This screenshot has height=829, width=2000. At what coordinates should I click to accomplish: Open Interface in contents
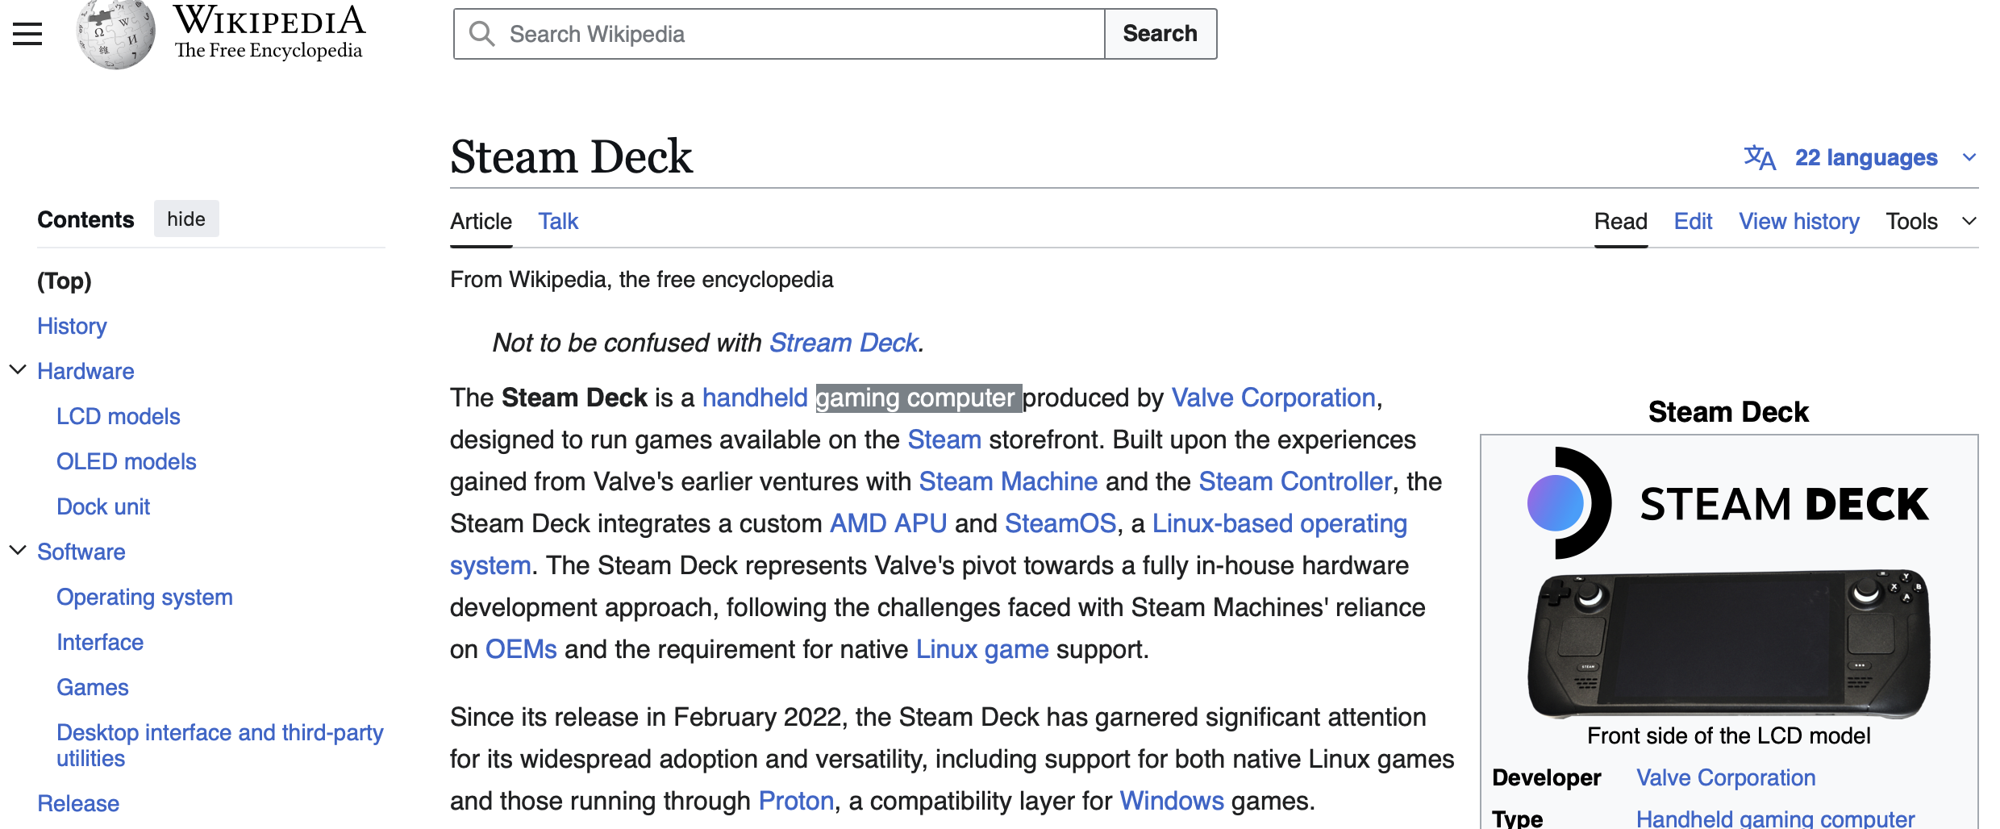(100, 642)
